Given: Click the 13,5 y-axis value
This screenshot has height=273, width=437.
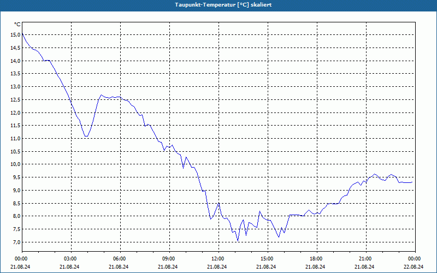Looking at the screenshot, I should point(16,74).
